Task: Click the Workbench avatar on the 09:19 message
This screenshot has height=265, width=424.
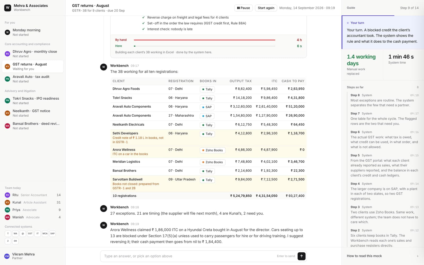Action: coord(104,225)
